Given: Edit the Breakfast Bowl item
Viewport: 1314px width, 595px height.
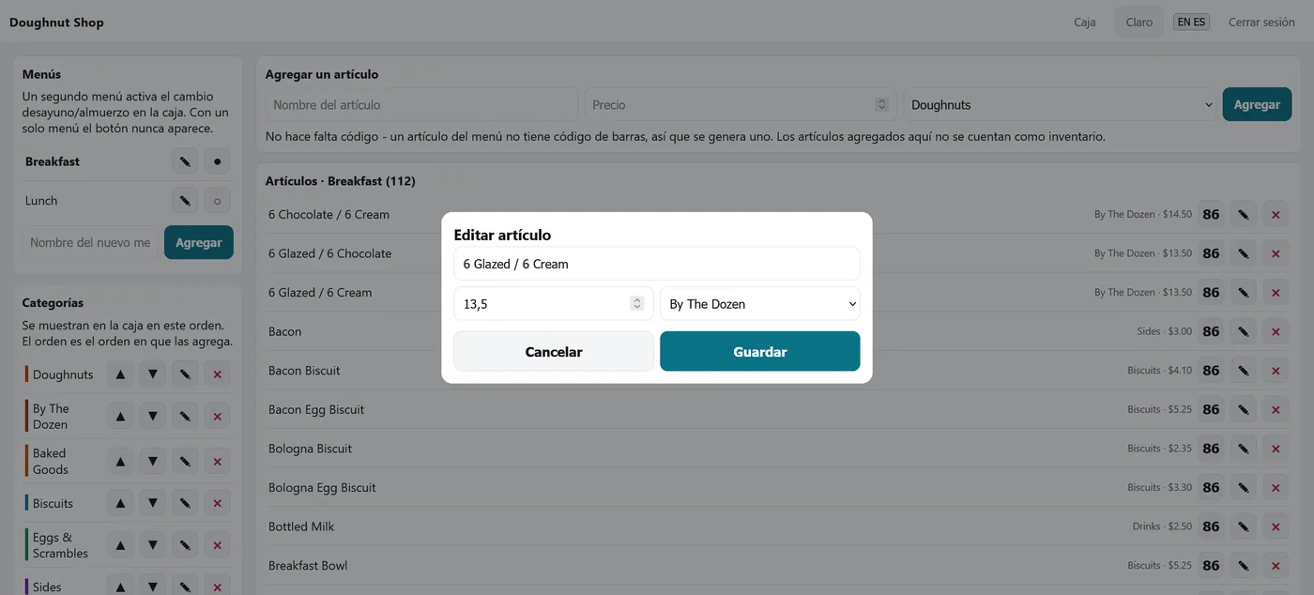Looking at the screenshot, I should 1244,566.
